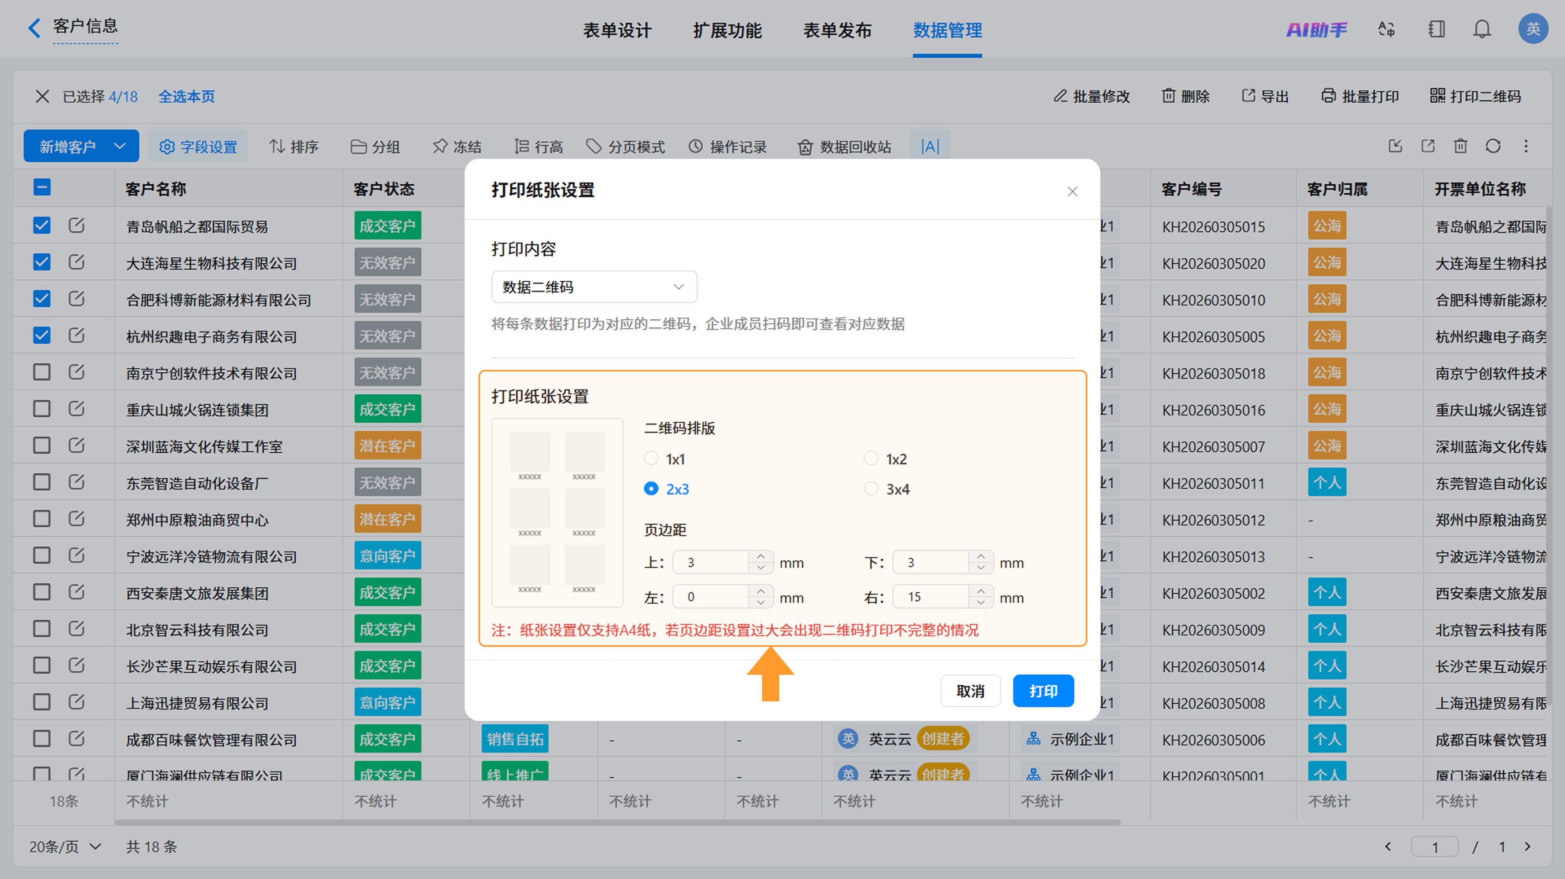The width and height of the screenshot is (1565, 879).
Task: Open 打印内容 dropdown 数据二维码
Action: [594, 286]
